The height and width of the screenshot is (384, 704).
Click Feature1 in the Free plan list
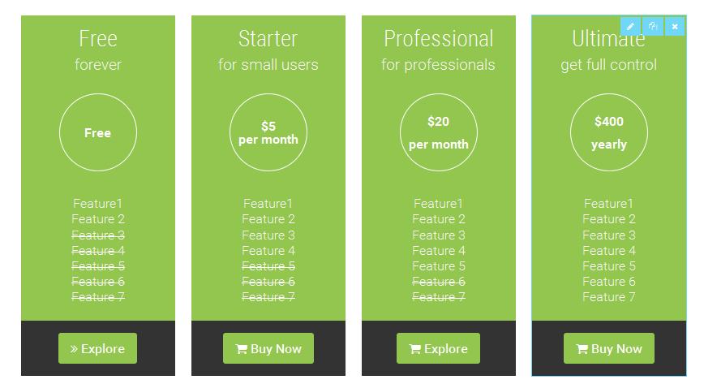coord(98,204)
